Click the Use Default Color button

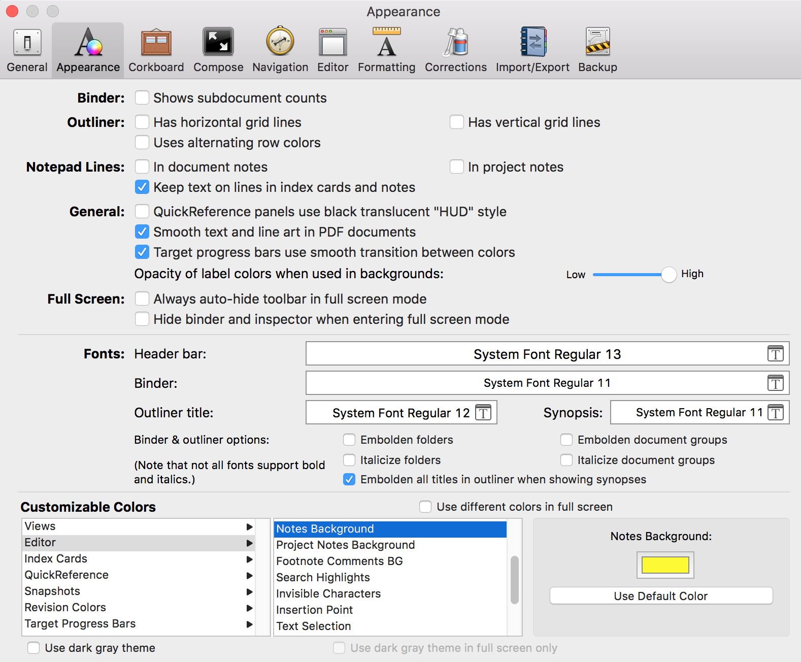point(661,596)
